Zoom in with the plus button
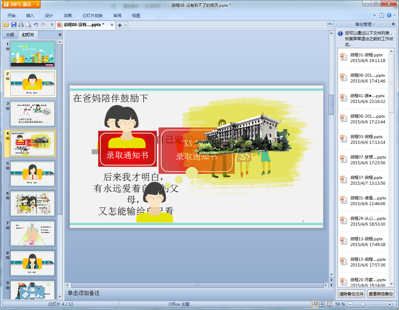 389,304
